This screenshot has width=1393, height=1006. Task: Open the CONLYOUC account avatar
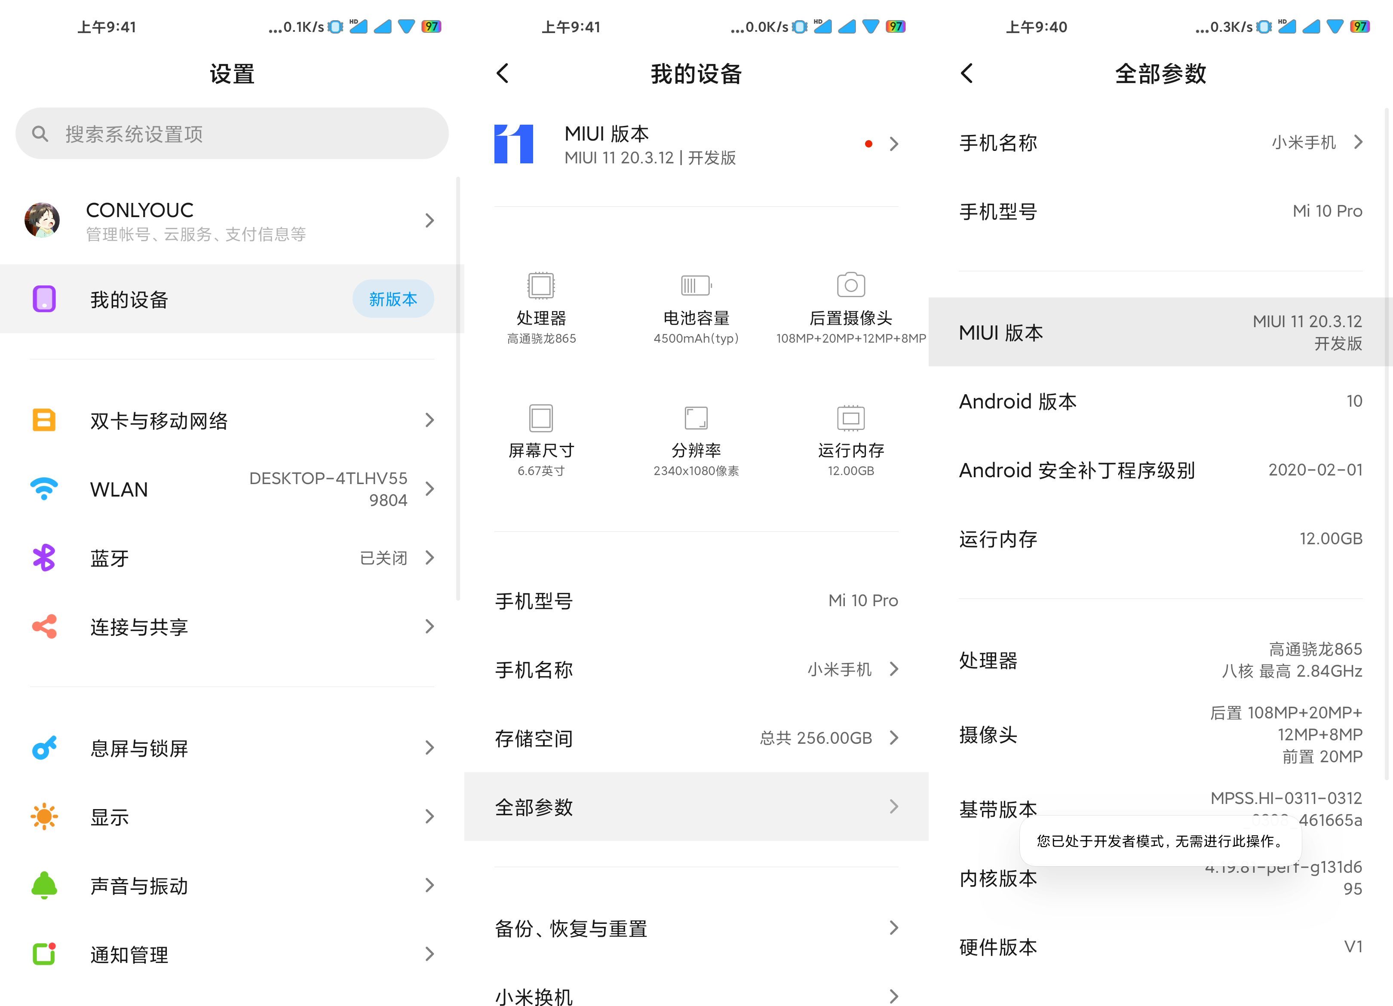click(x=43, y=220)
